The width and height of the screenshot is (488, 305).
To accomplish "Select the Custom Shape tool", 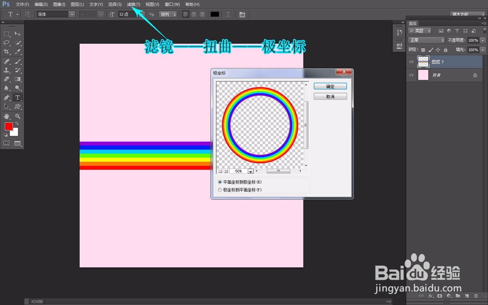I will (18, 106).
